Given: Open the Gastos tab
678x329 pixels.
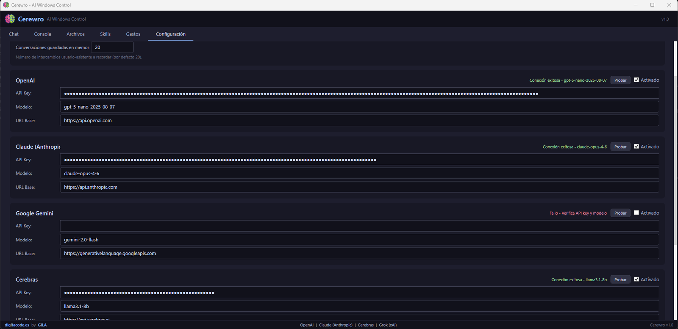Looking at the screenshot, I should (x=133, y=34).
